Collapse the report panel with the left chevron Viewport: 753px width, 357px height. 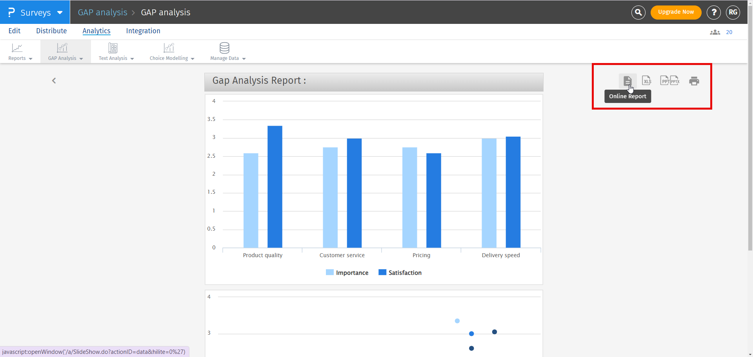tap(54, 81)
